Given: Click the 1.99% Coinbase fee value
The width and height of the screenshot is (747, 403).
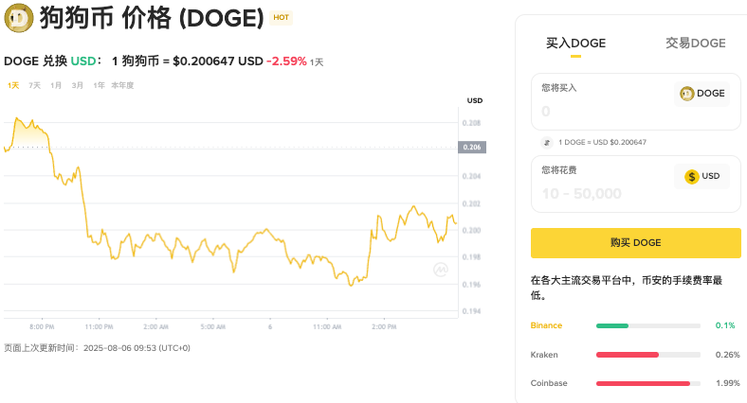Looking at the screenshot, I should point(728,383).
